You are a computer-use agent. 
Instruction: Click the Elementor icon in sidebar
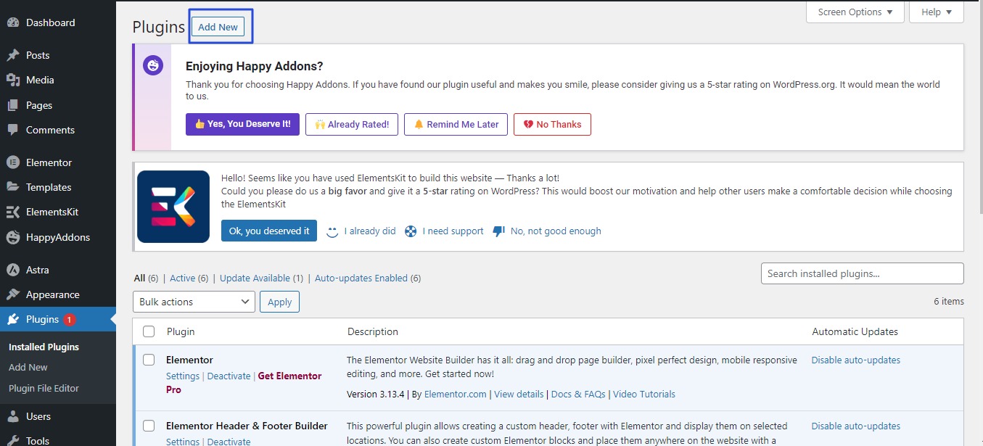tap(12, 162)
